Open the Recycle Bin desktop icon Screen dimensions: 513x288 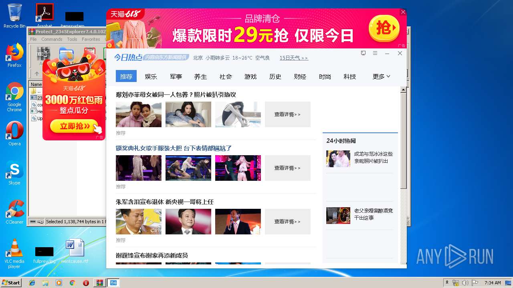pyautogui.click(x=14, y=16)
